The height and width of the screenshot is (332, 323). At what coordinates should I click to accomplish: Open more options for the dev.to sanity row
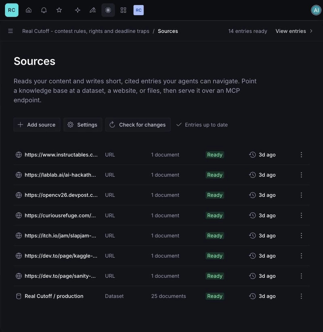301,276
